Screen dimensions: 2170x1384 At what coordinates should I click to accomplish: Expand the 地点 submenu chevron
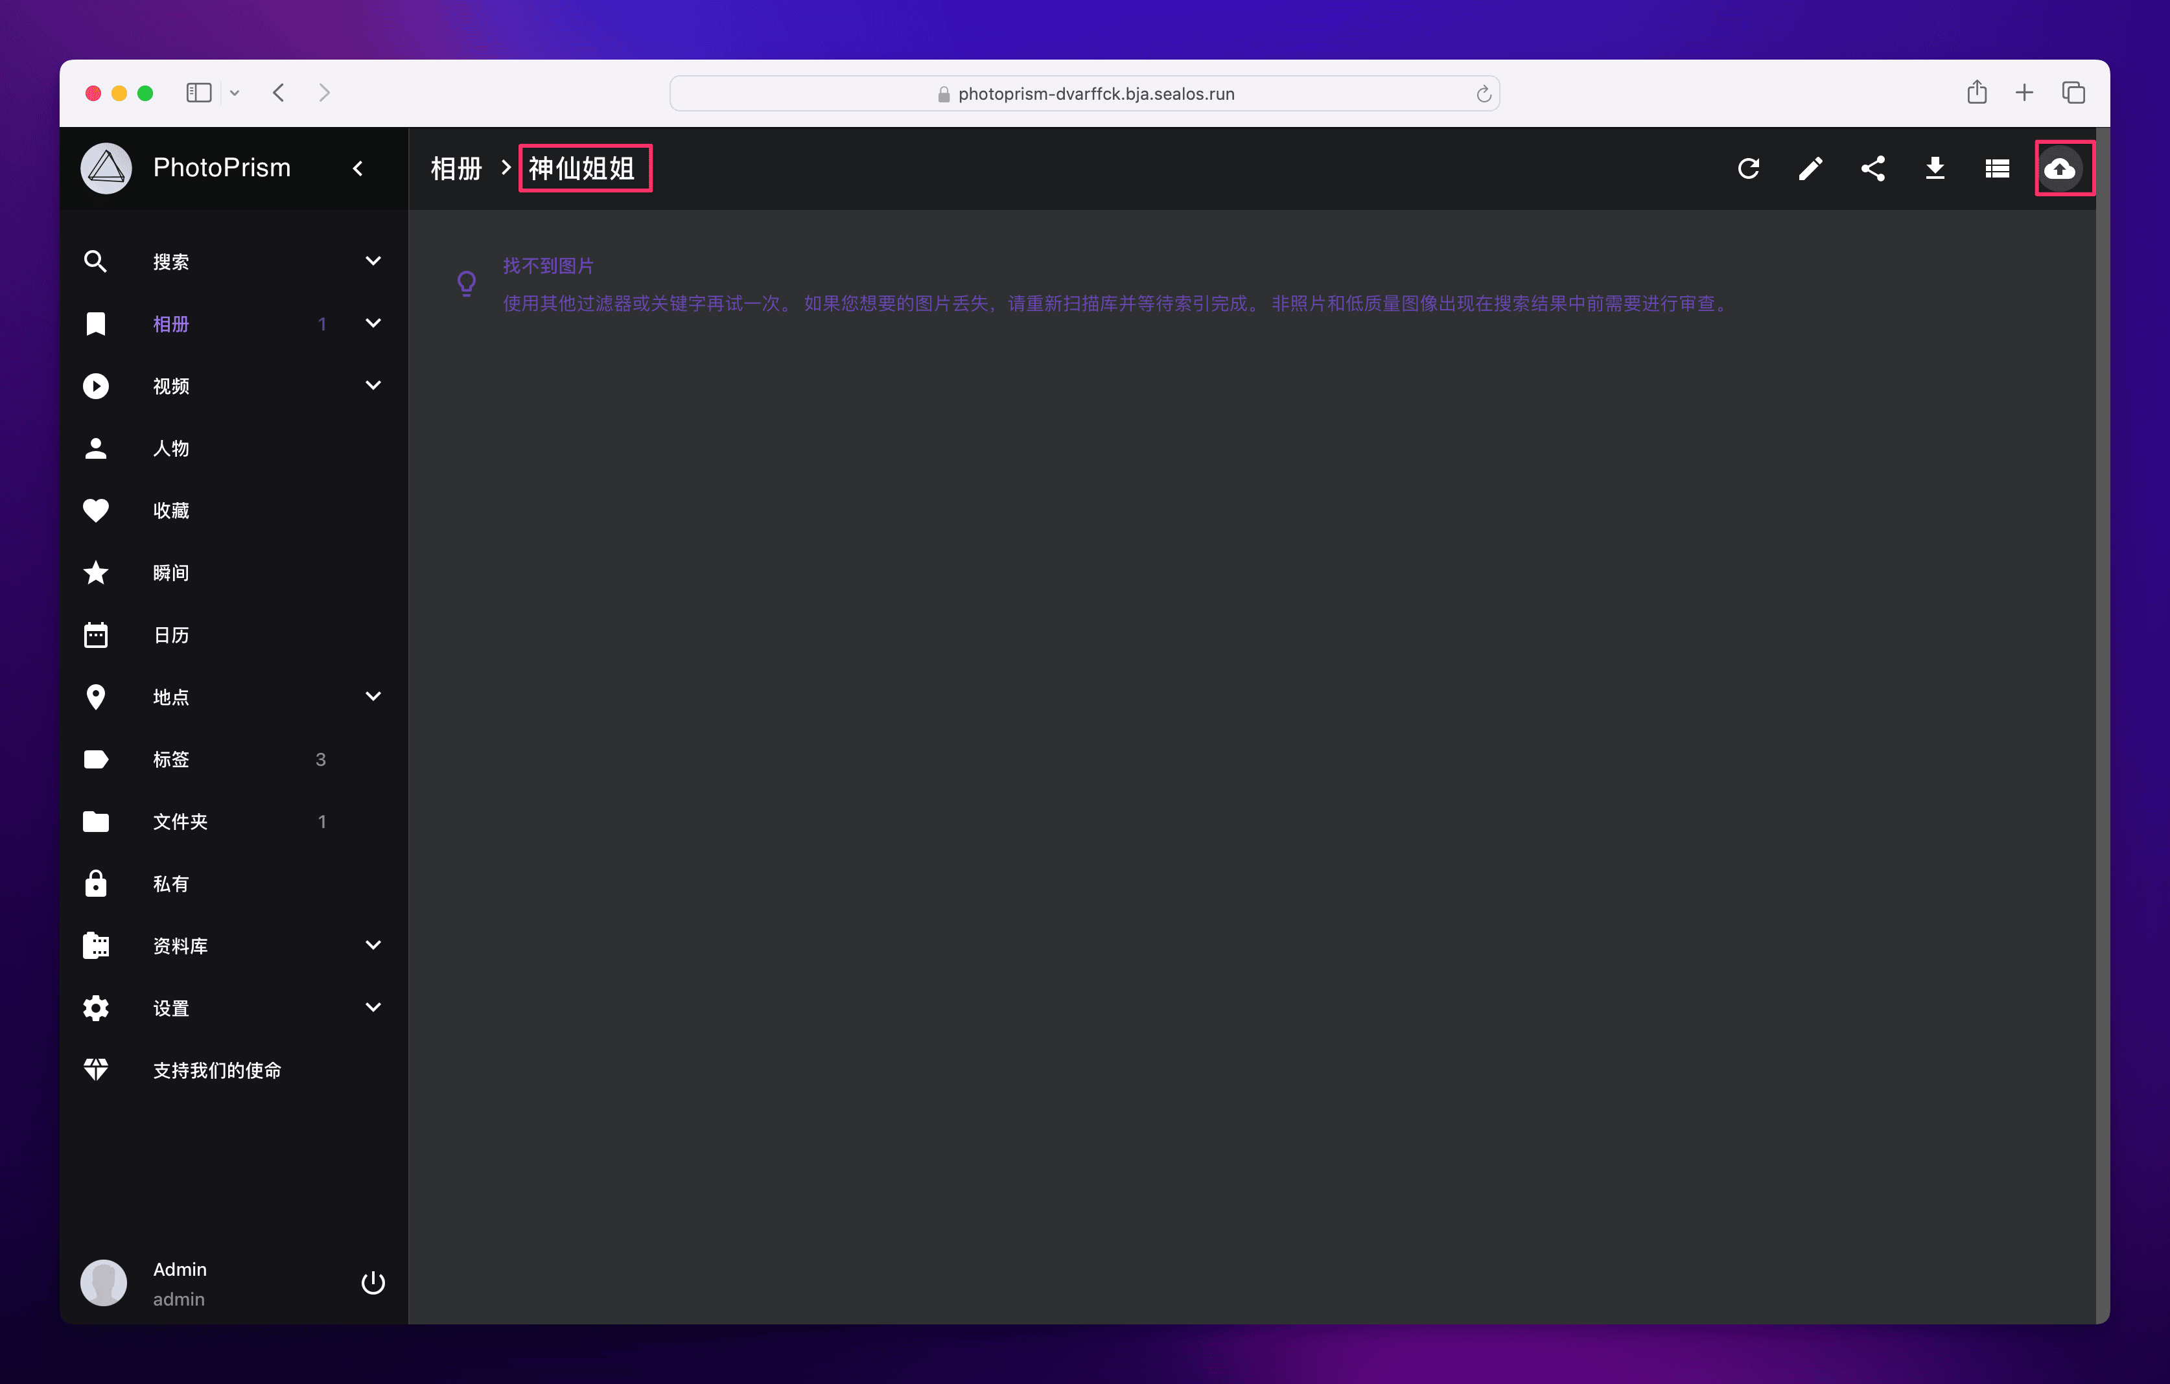click(372, 697)
